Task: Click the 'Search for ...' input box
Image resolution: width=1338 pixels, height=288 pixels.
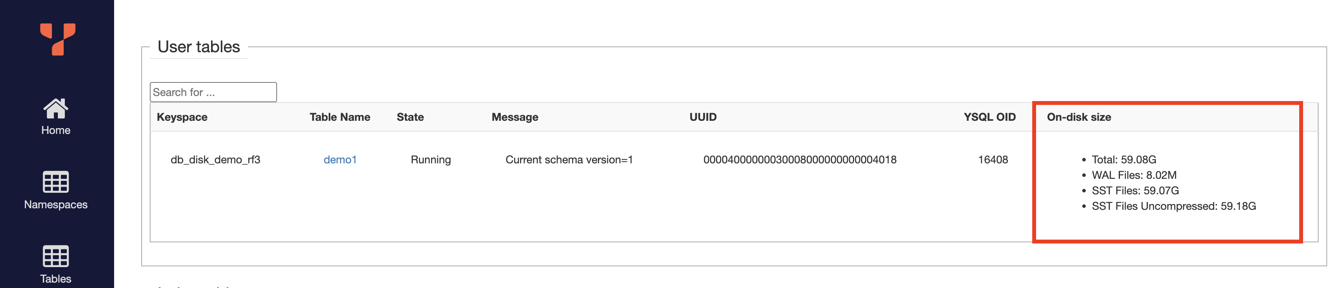Action: click(x=213, y=92)
